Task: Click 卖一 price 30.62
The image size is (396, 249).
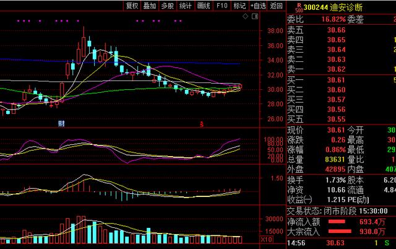Action: (336, 69)
